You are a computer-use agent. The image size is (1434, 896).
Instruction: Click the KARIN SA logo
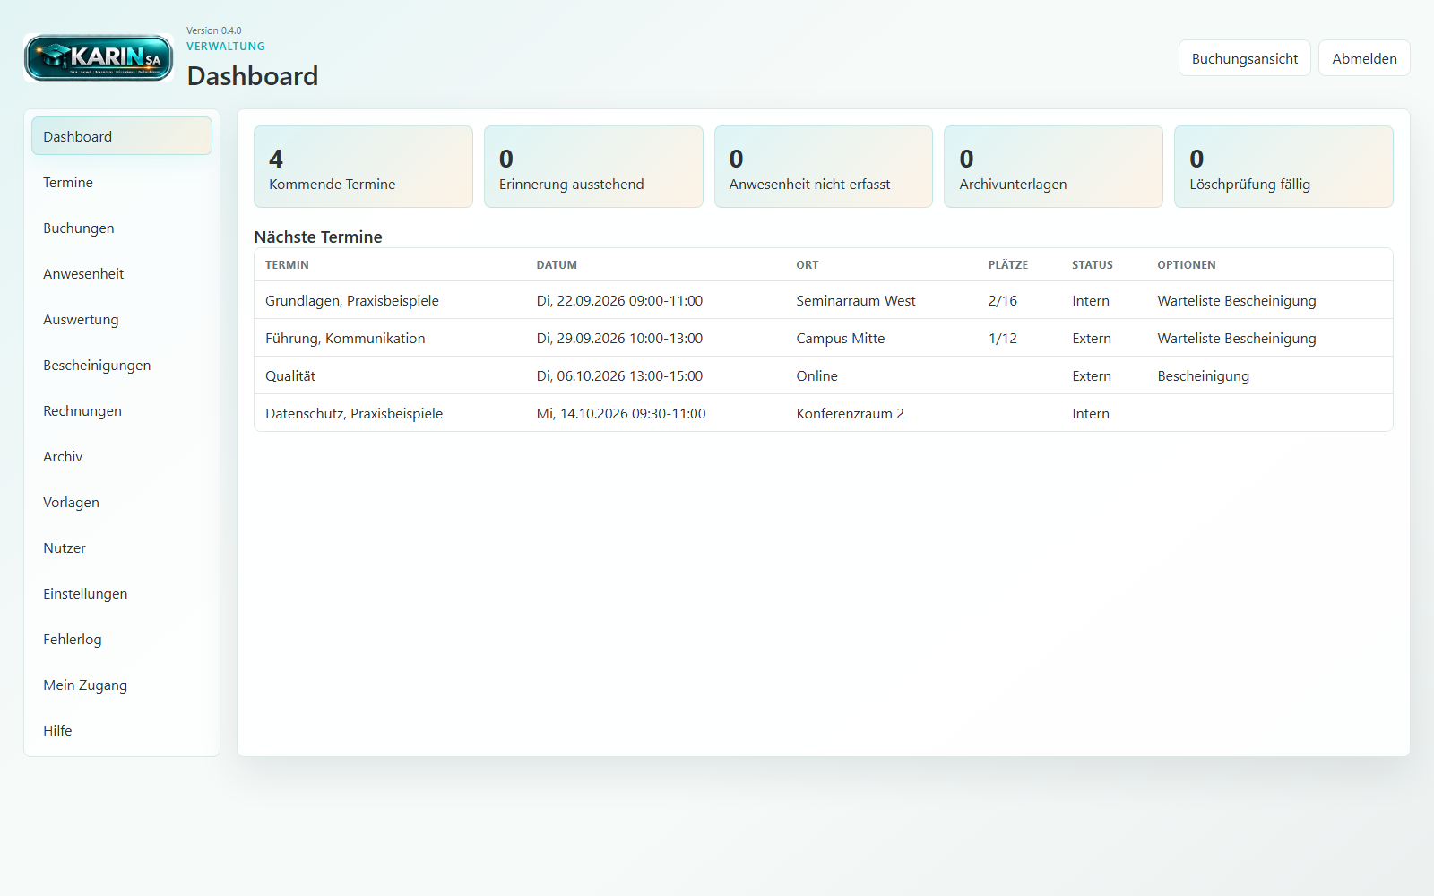coord(99,58)
